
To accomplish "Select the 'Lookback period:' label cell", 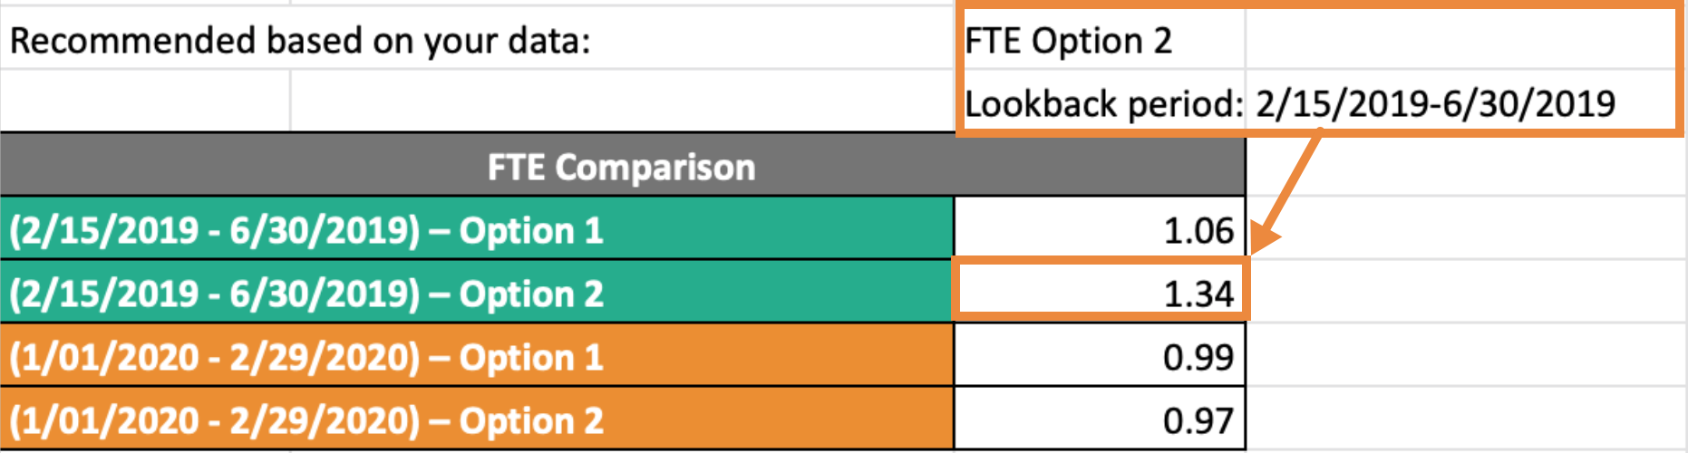I will coord(1102,103).
